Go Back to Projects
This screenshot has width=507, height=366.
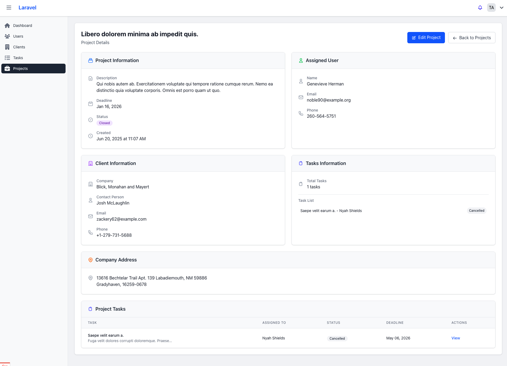[472, 38]
